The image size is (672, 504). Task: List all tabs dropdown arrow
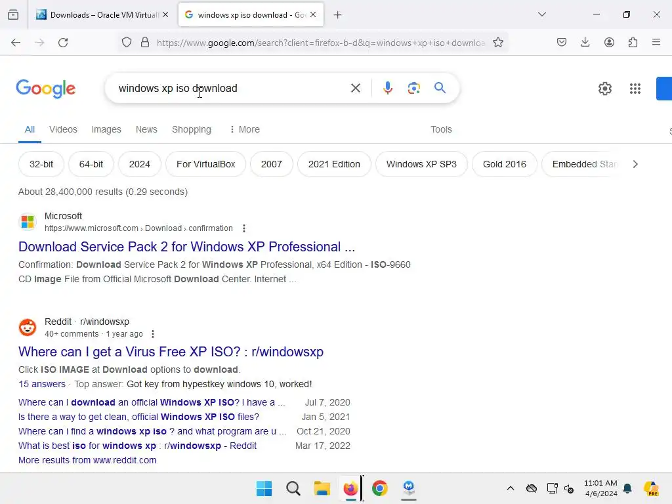[541, 14]
